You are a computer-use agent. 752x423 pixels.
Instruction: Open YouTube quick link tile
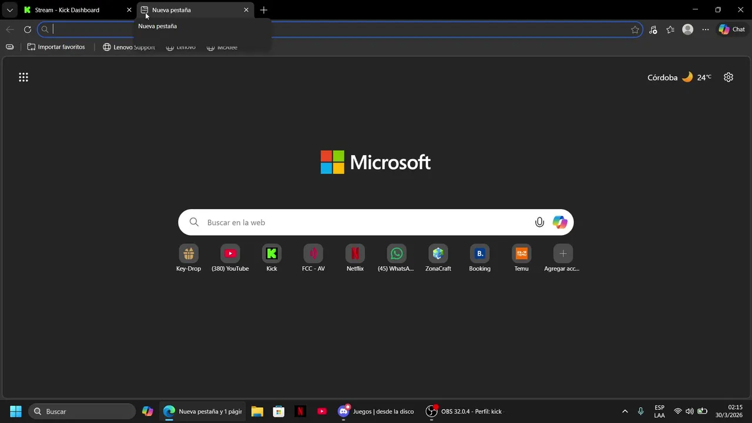click(230, 258)
